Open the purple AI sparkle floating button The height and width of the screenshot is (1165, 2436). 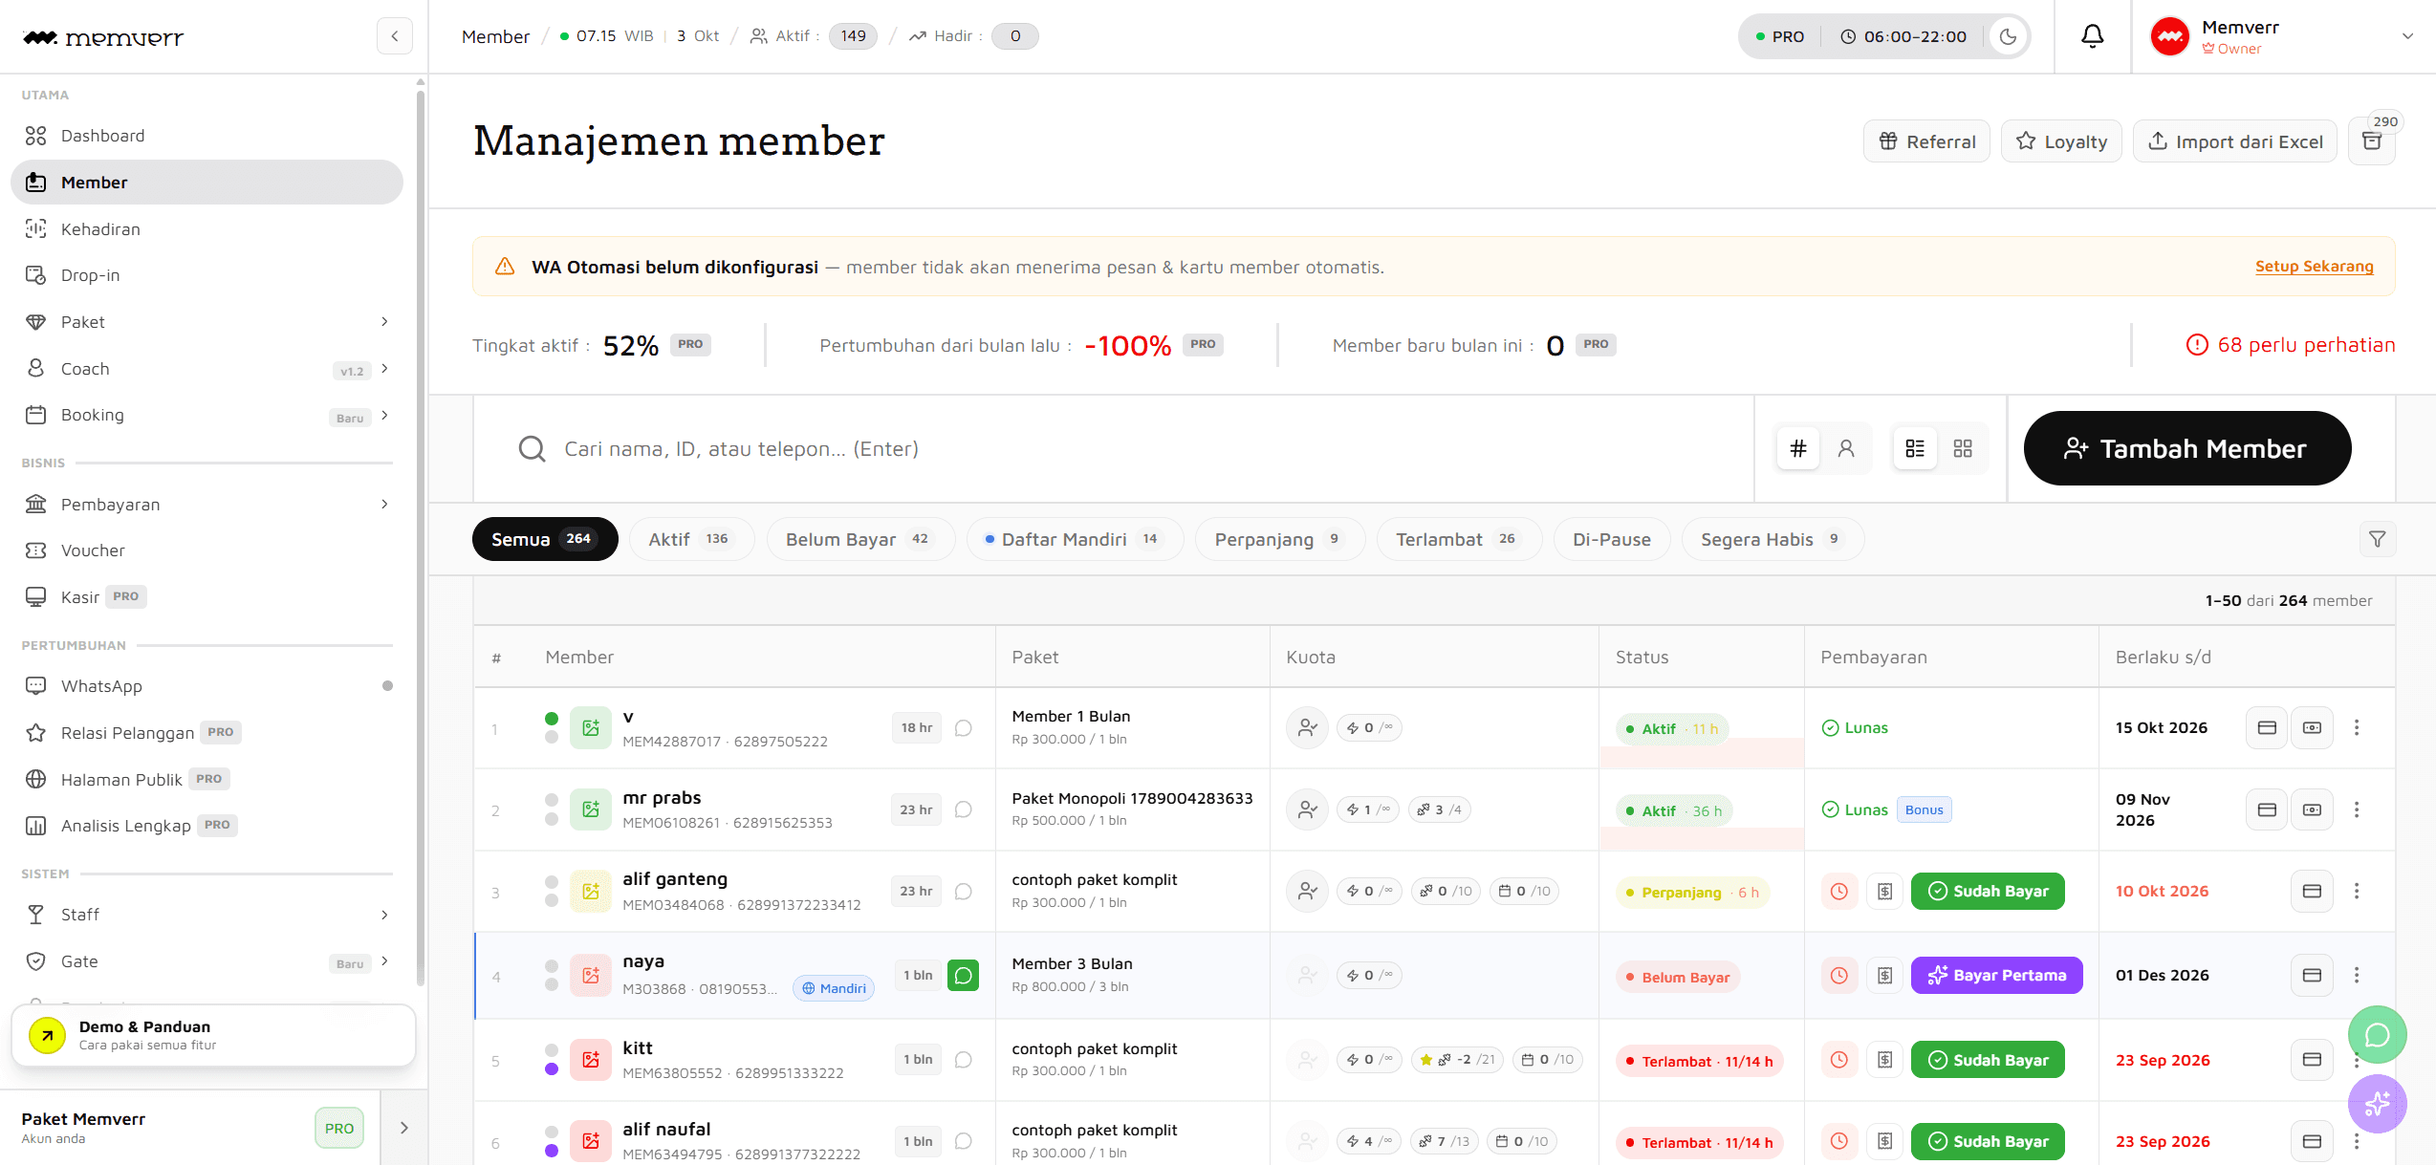2378,1104
